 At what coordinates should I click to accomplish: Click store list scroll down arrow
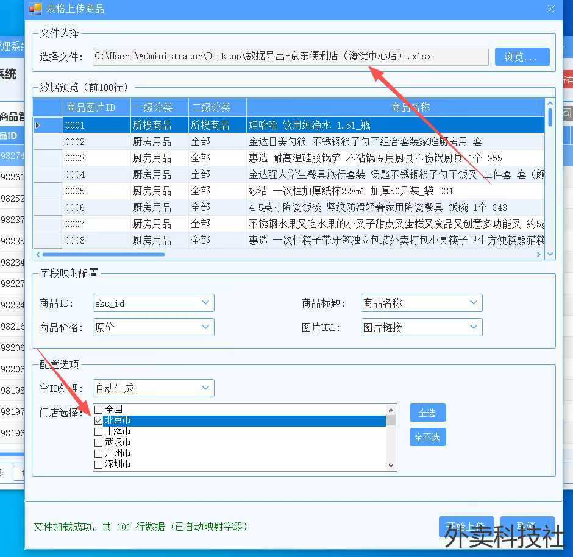[391, 466]
